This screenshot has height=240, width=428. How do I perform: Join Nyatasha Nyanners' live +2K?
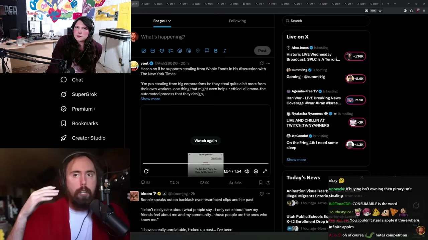tap(357, 122)
